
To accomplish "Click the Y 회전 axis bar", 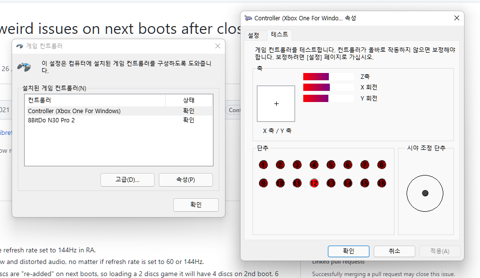I will pos(328,99).
